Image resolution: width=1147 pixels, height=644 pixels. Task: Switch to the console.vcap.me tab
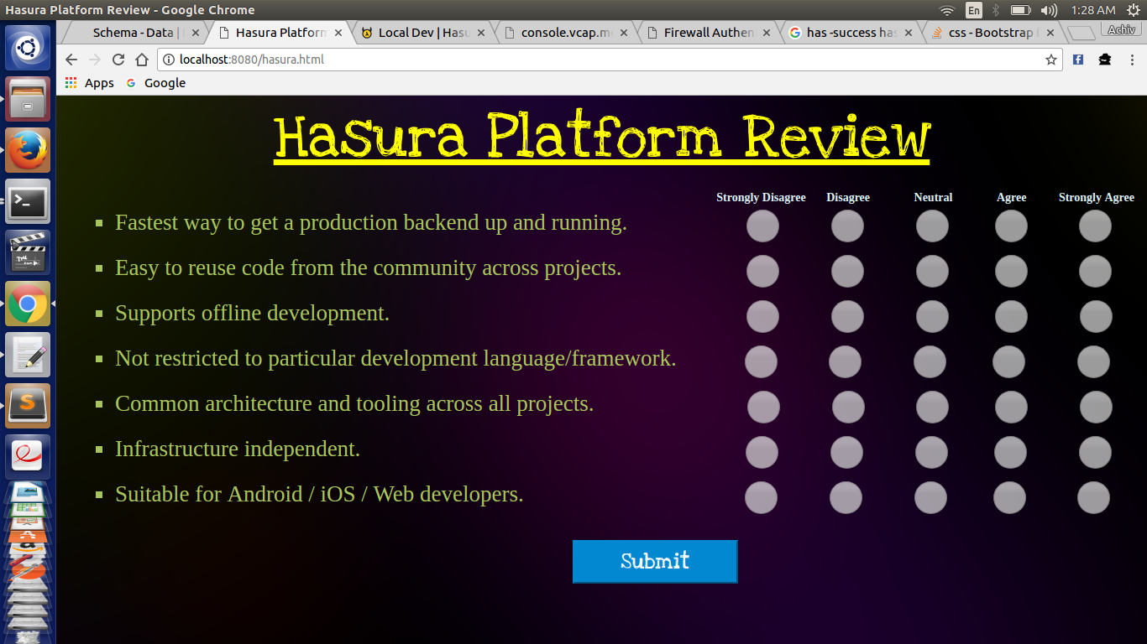564,33
